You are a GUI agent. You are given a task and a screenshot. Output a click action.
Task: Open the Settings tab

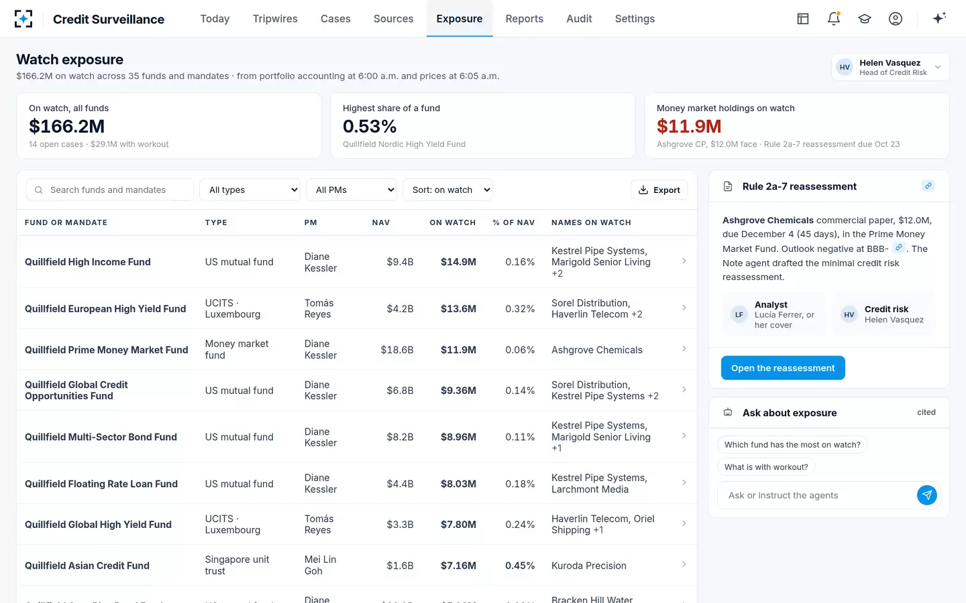click(x=635, y=19)
